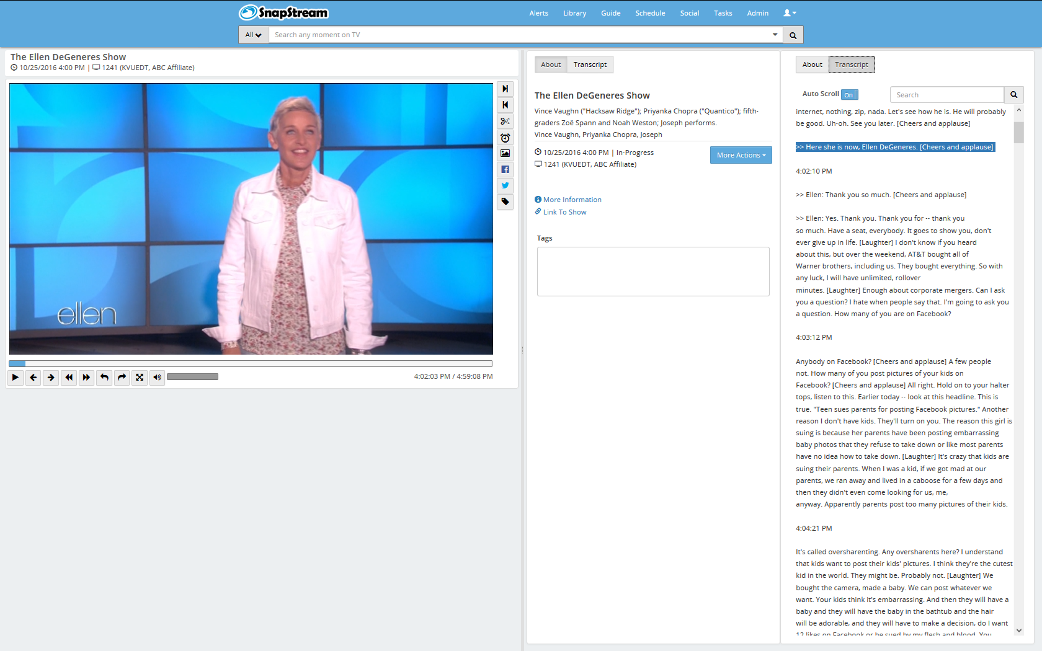Open the user account menu icon
This screenshot has width=1042, height=651.
coord(790,13)
